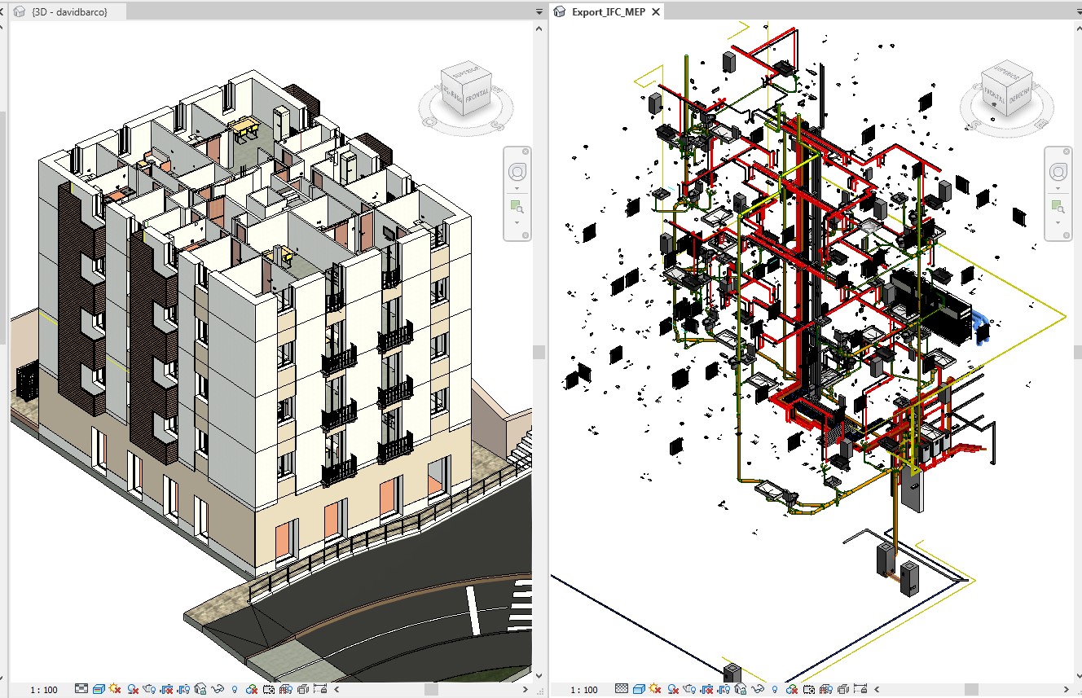
Task: Click left scroll arrow in davidbarco view
Action: tap(336, 689)
